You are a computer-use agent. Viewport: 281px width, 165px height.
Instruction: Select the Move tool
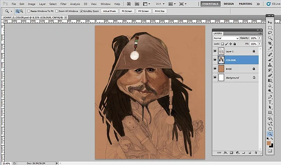click(270, 22)
